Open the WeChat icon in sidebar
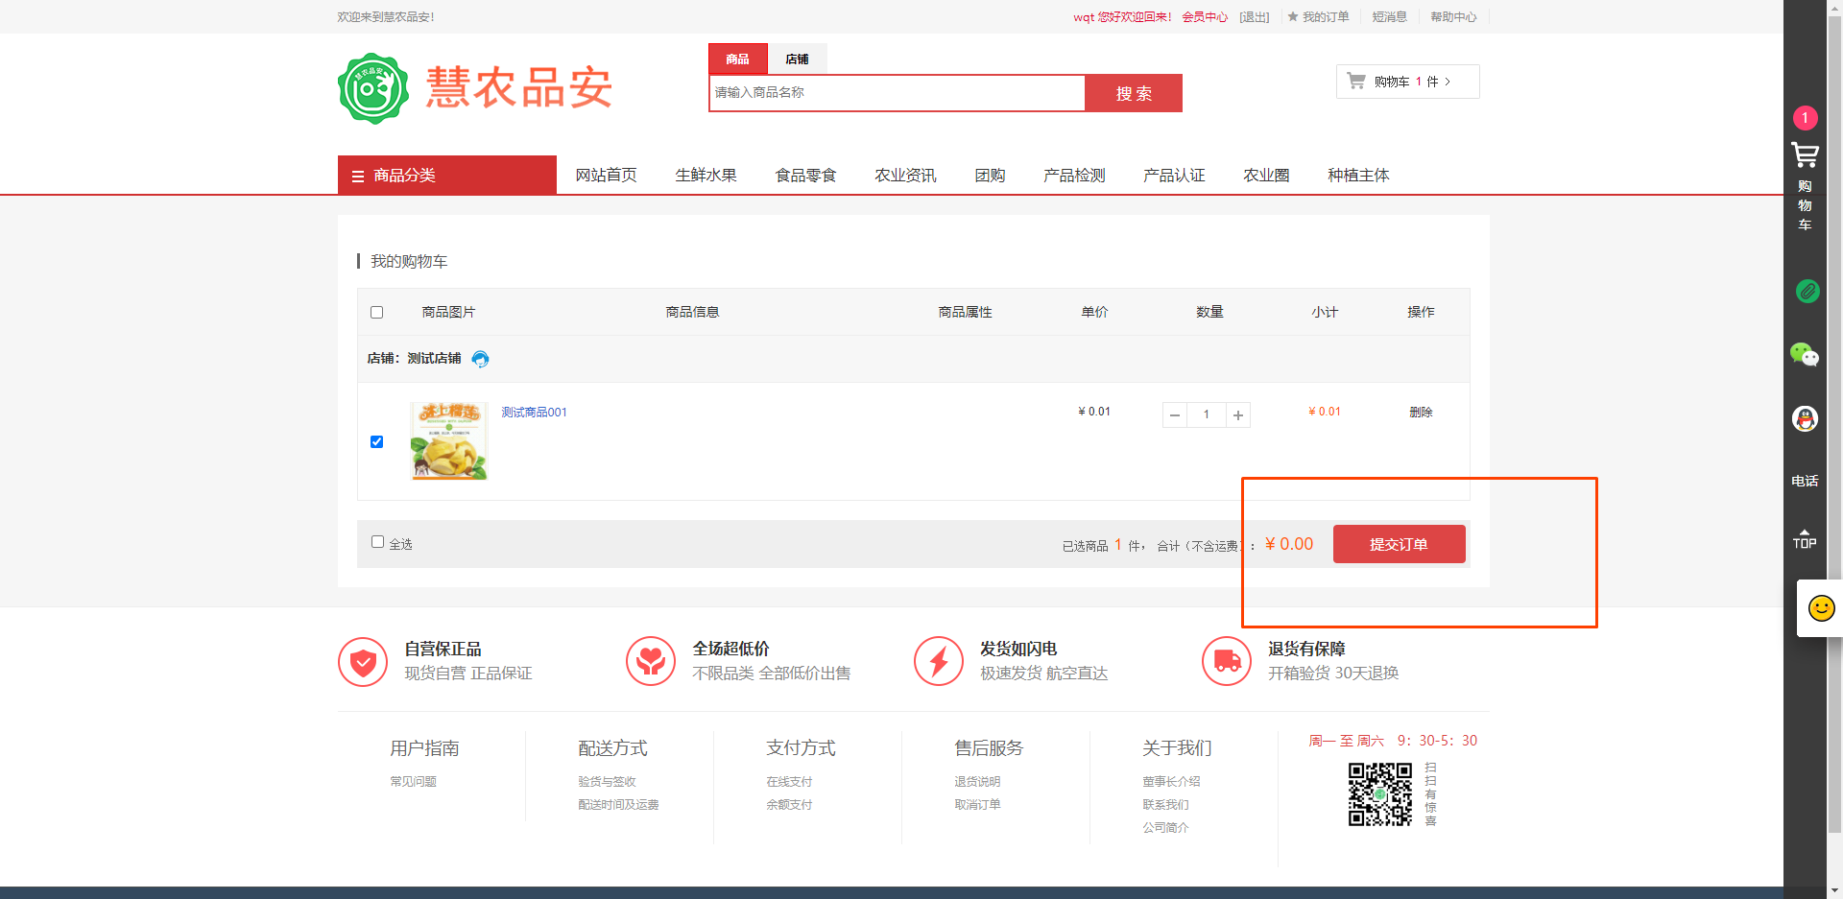The width and height of the screenshot is (1843, 899). point(1805,355)
